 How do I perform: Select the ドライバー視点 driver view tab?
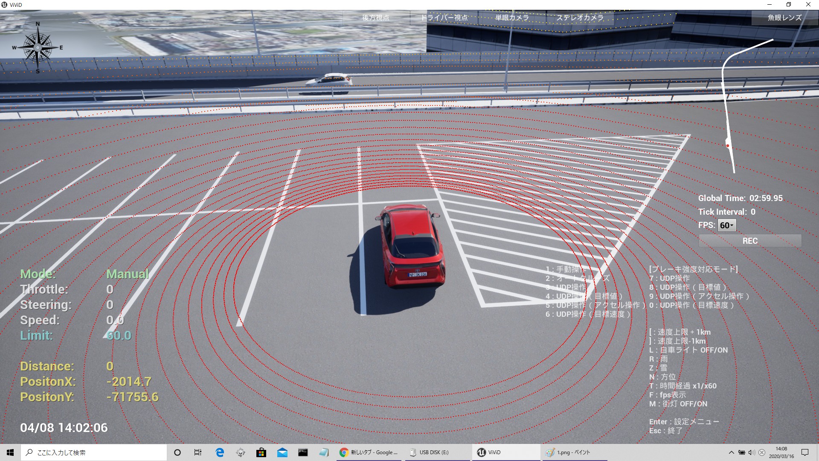[444, 18]
